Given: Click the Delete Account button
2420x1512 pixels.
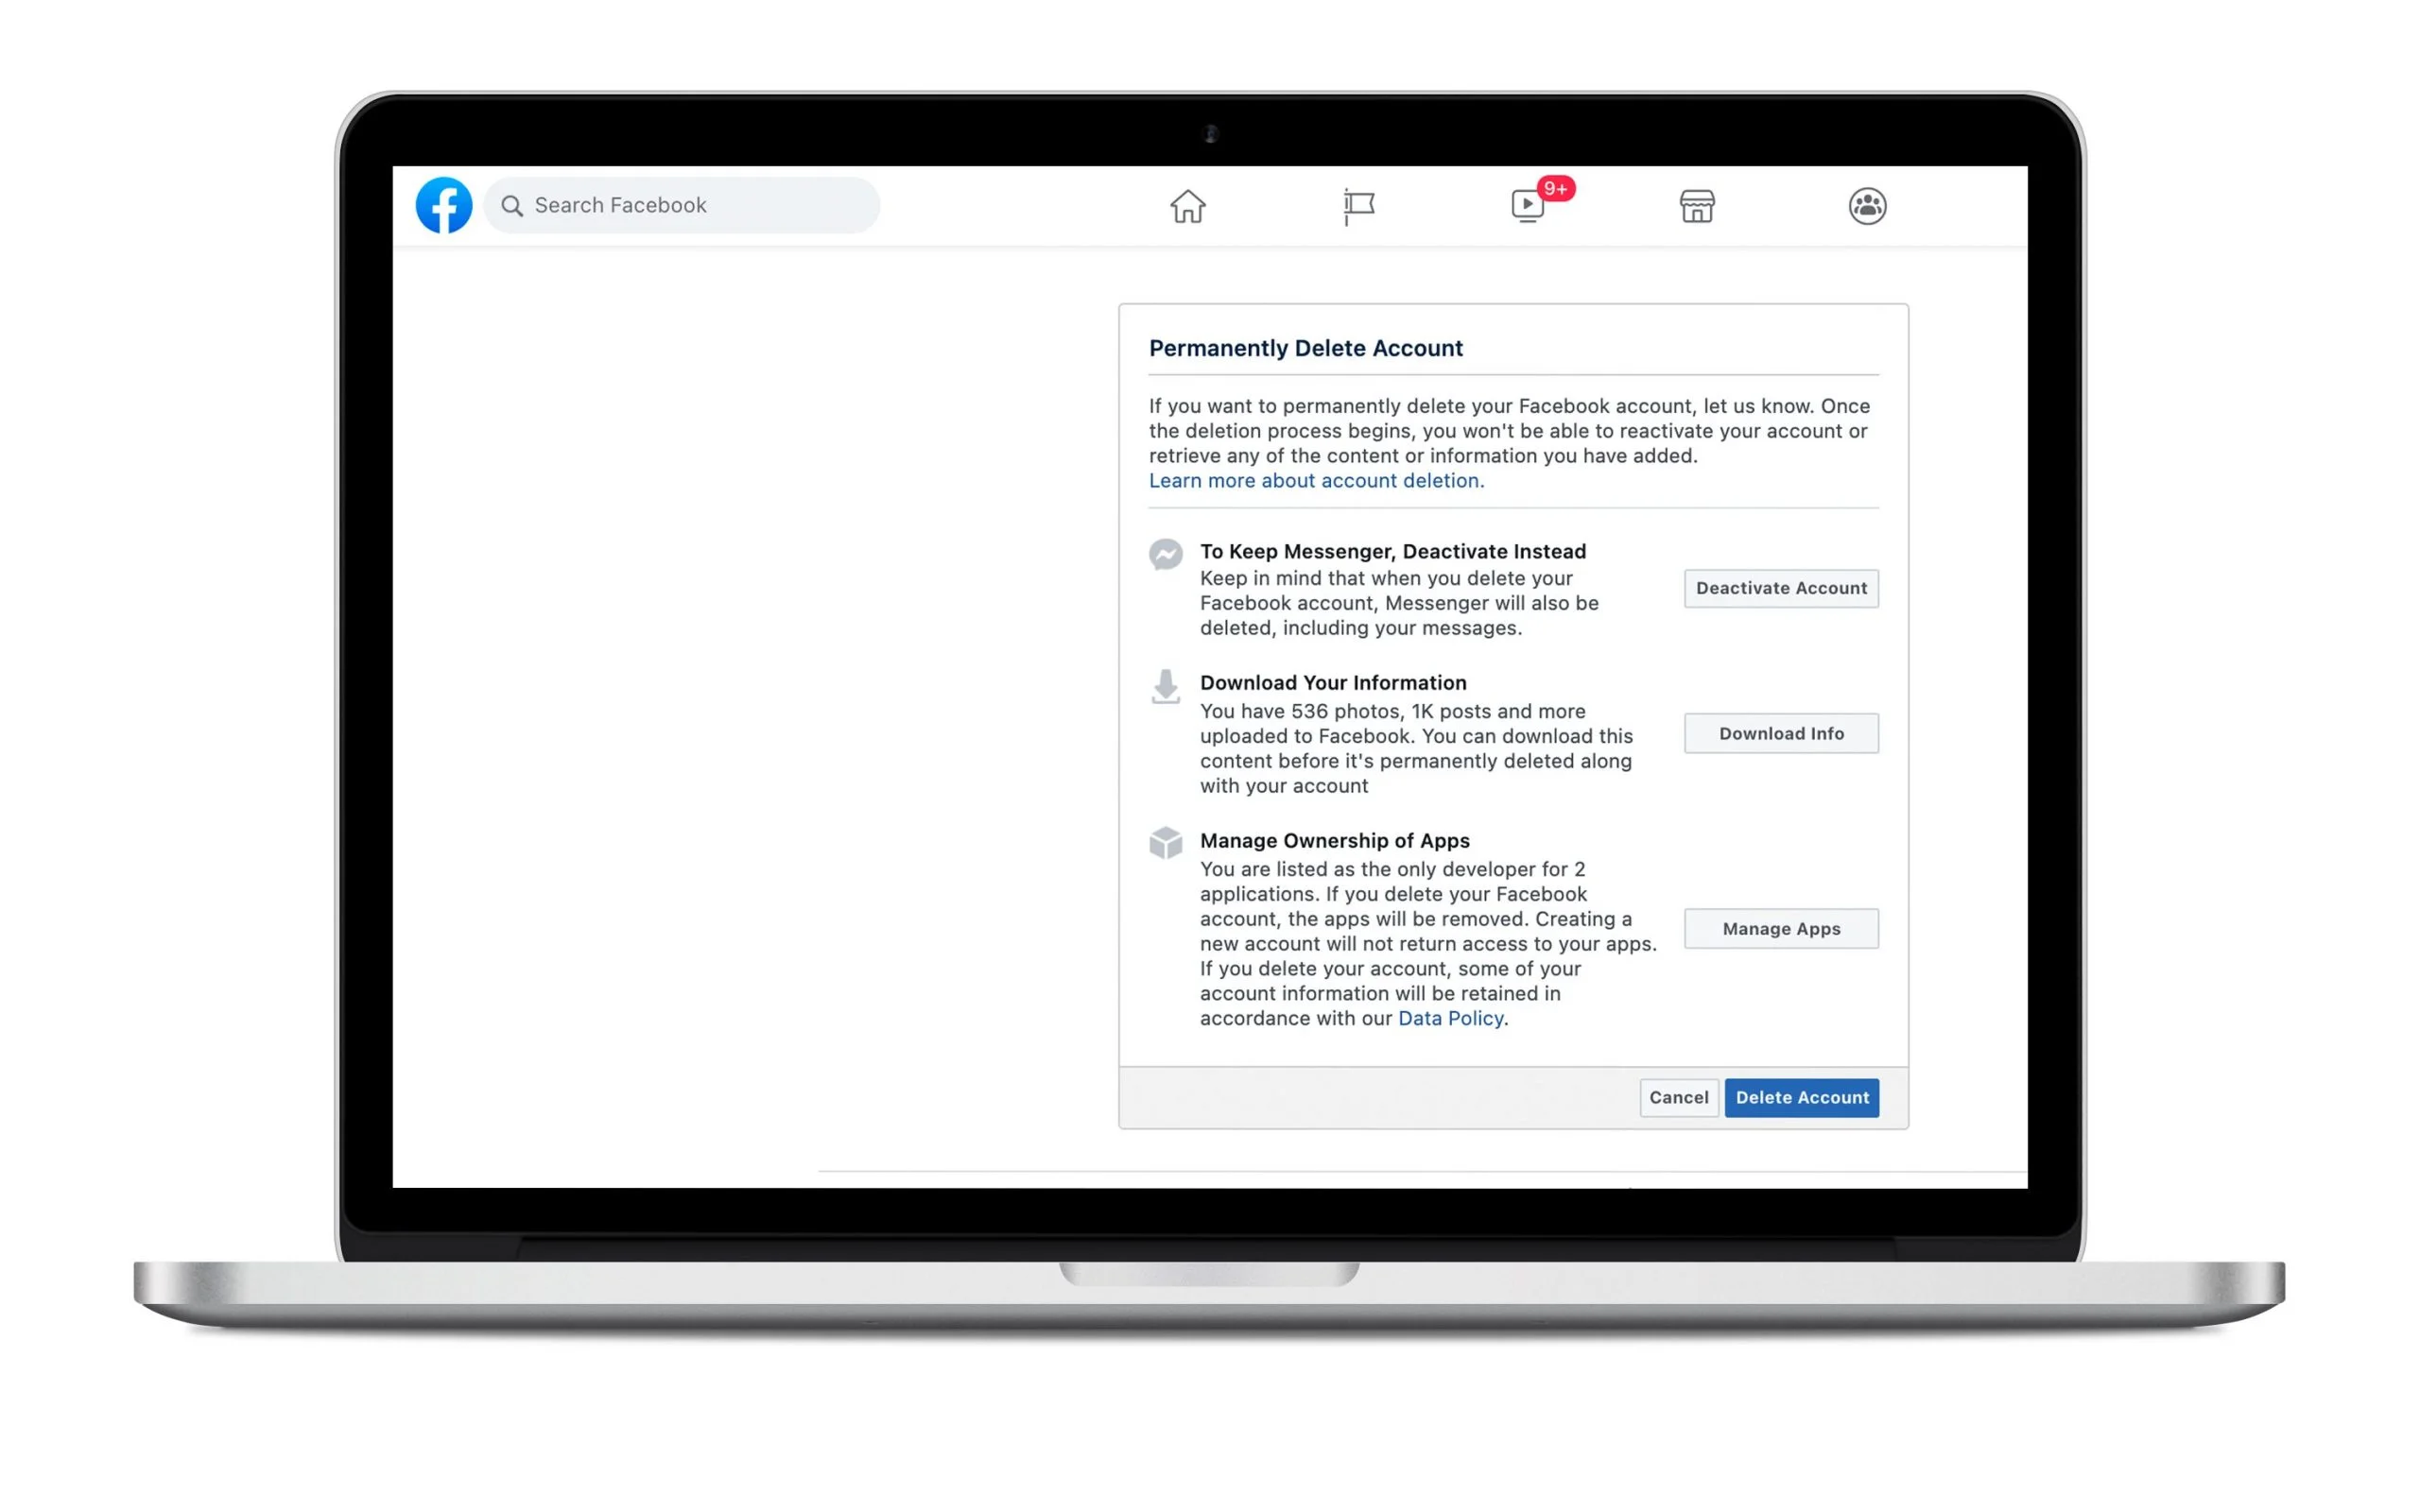Looking at the screenshot, I should click(x=1802, y=1095).
